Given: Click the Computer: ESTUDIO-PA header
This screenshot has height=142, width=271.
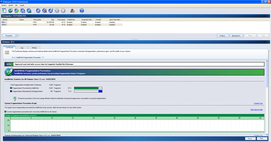Looking at the screenshot, I should pos(135,16).
